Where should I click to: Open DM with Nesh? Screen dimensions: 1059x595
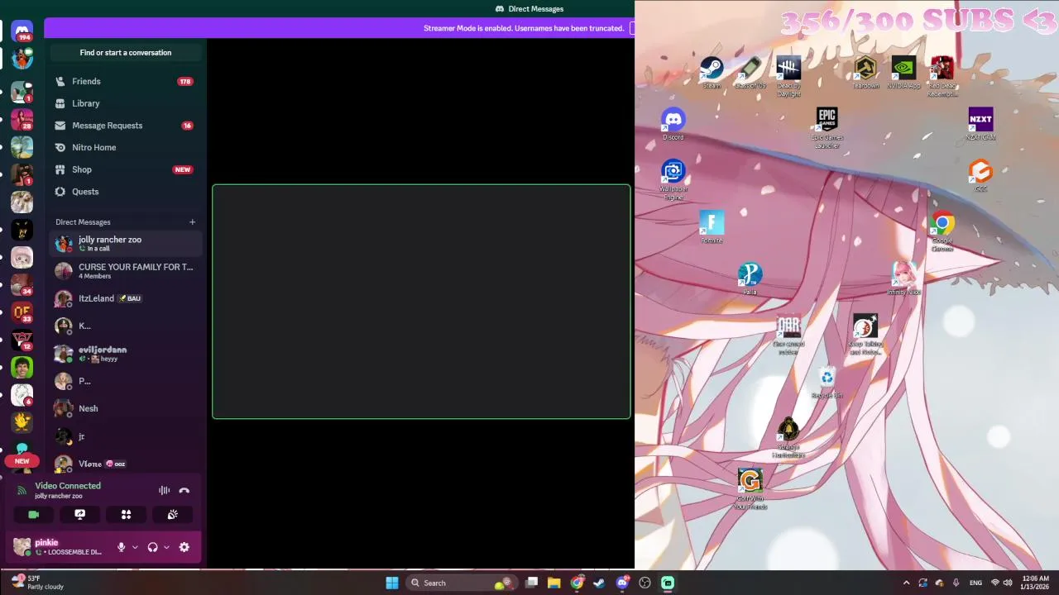tap(126, 408)
